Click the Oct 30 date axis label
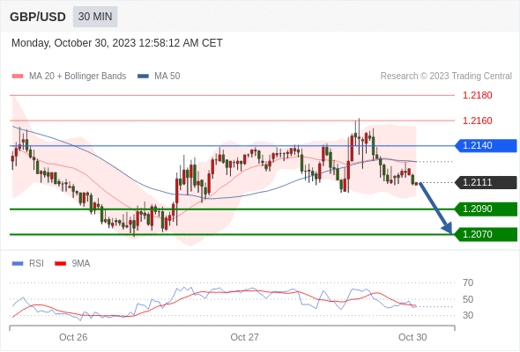Viewport: 520px width, 352px height. (x=412, y=337)
